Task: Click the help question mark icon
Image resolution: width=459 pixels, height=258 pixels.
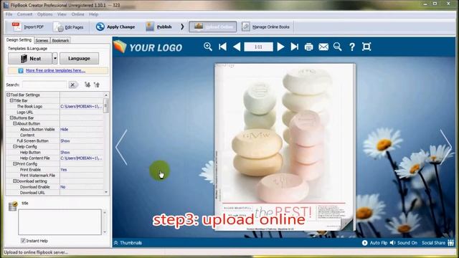Action: pos(352,47)
